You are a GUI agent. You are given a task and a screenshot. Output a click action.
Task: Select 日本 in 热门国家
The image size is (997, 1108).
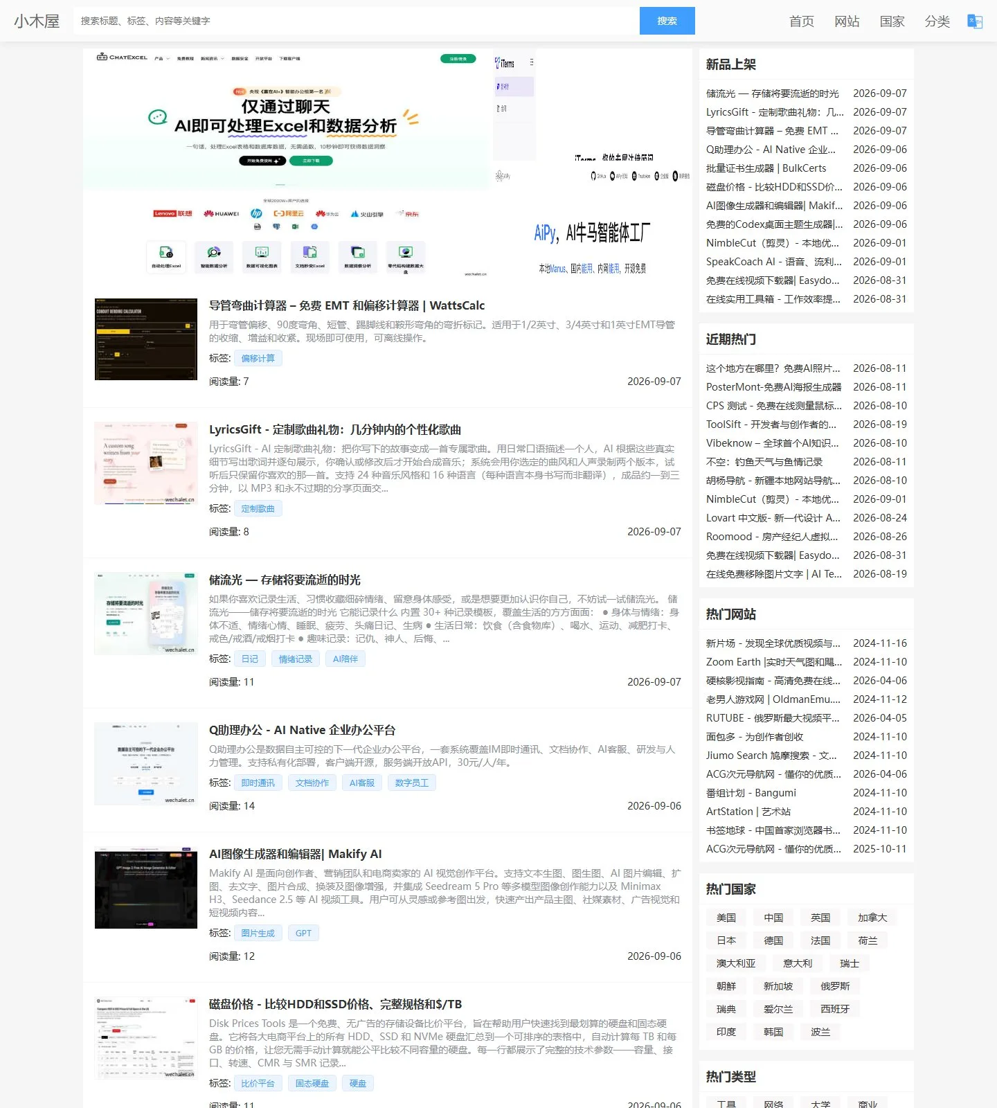pos(726,940)
